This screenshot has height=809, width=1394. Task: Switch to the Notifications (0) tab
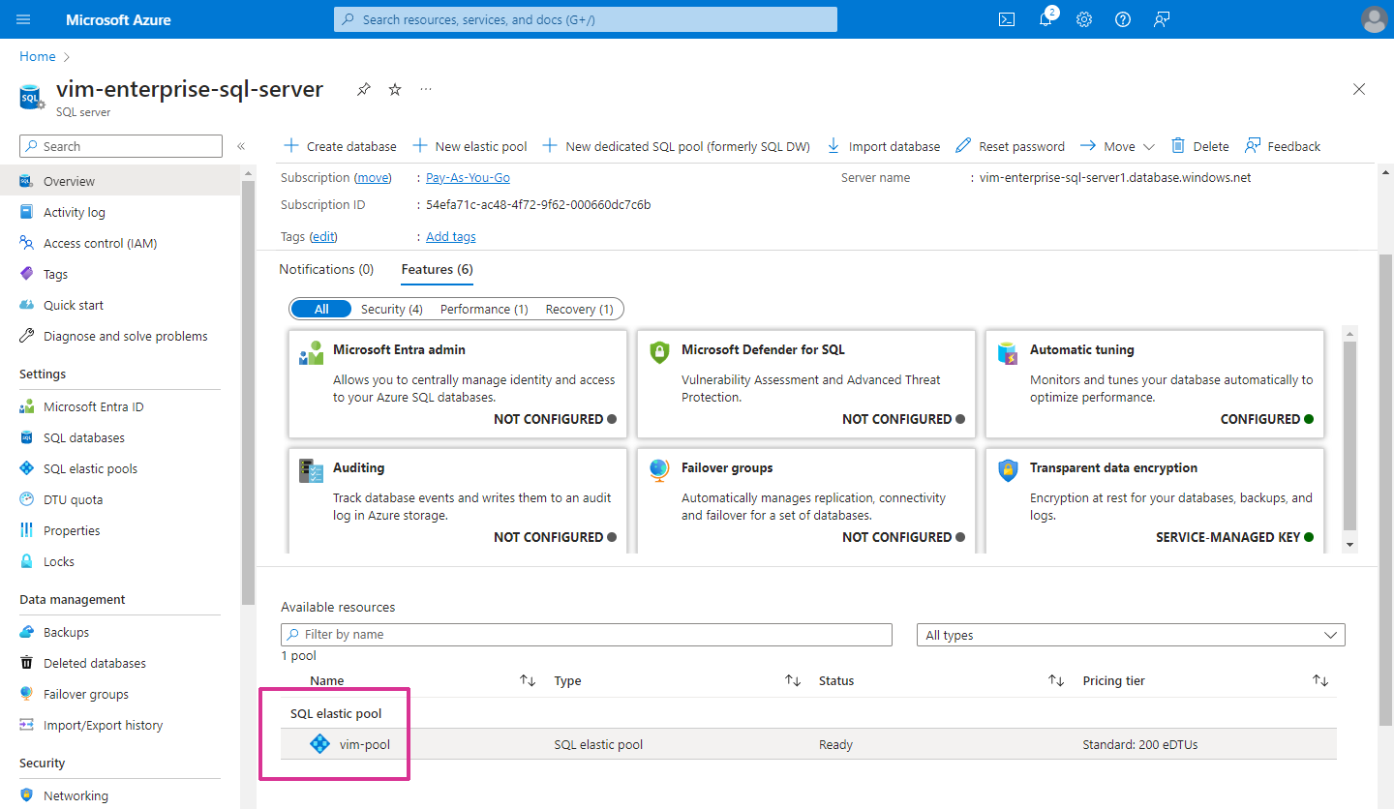coord(326,269)
